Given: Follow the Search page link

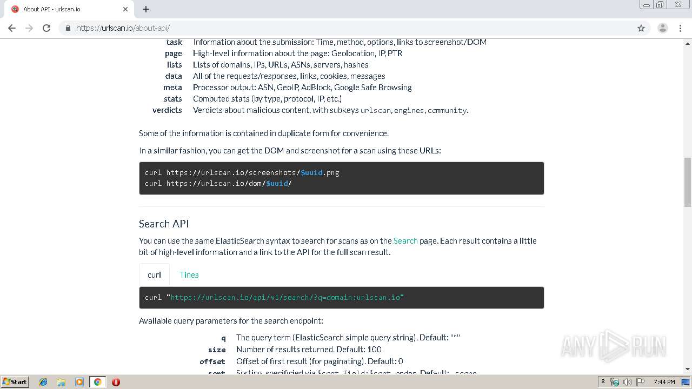Looking at the screenshot, I should click(x=405, y=241).
